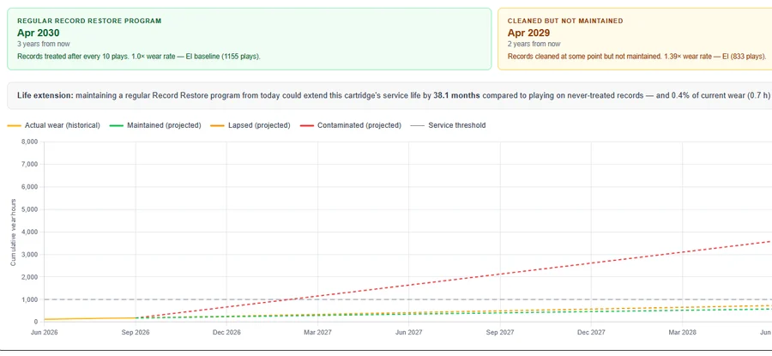Viewport: 772px width, 356px height.
Task: Click the Sep 2026 x-axis label
Action: pos(136,332)
